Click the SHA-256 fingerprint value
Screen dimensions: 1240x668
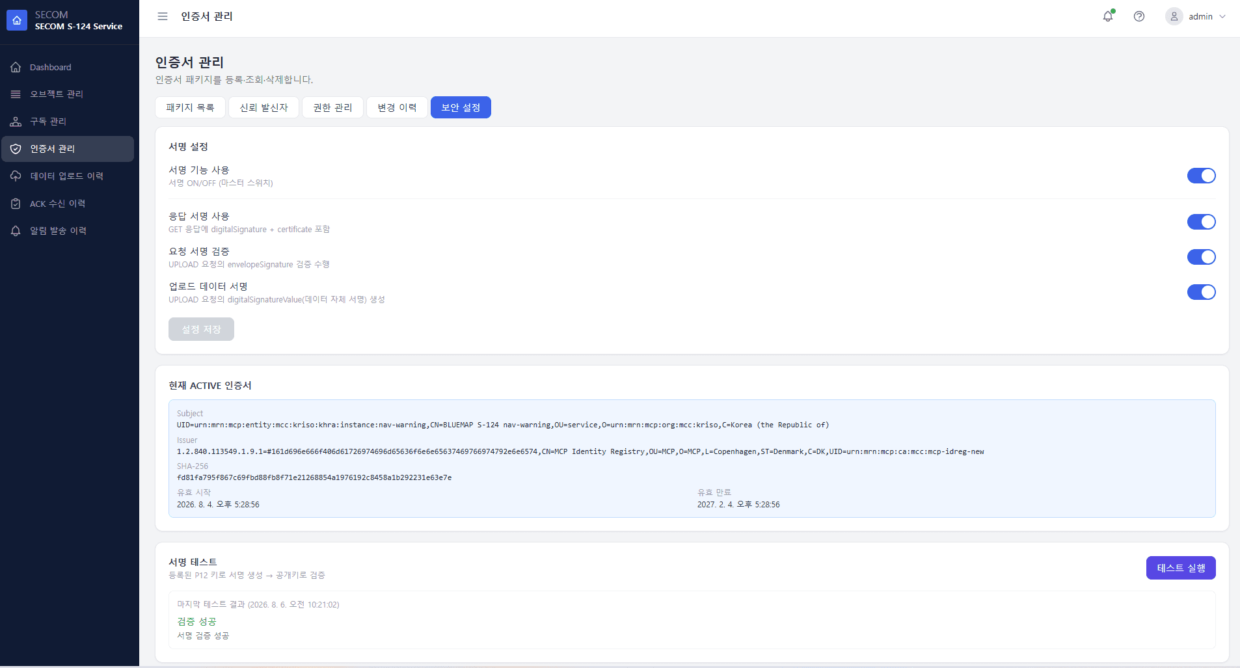coord(314,477)
